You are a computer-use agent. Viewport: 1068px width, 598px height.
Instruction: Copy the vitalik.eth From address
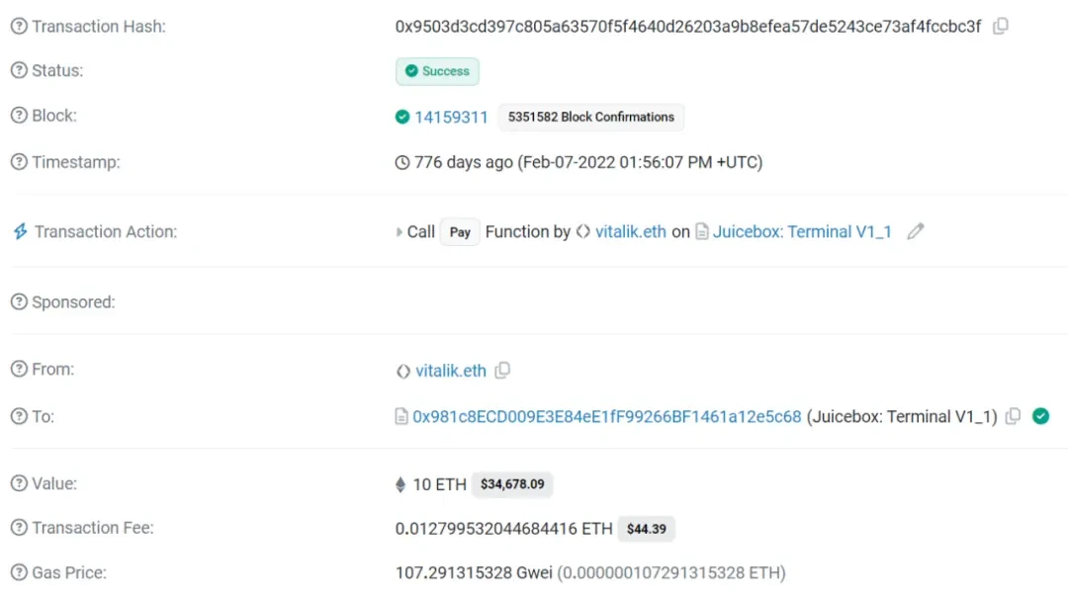502,371
